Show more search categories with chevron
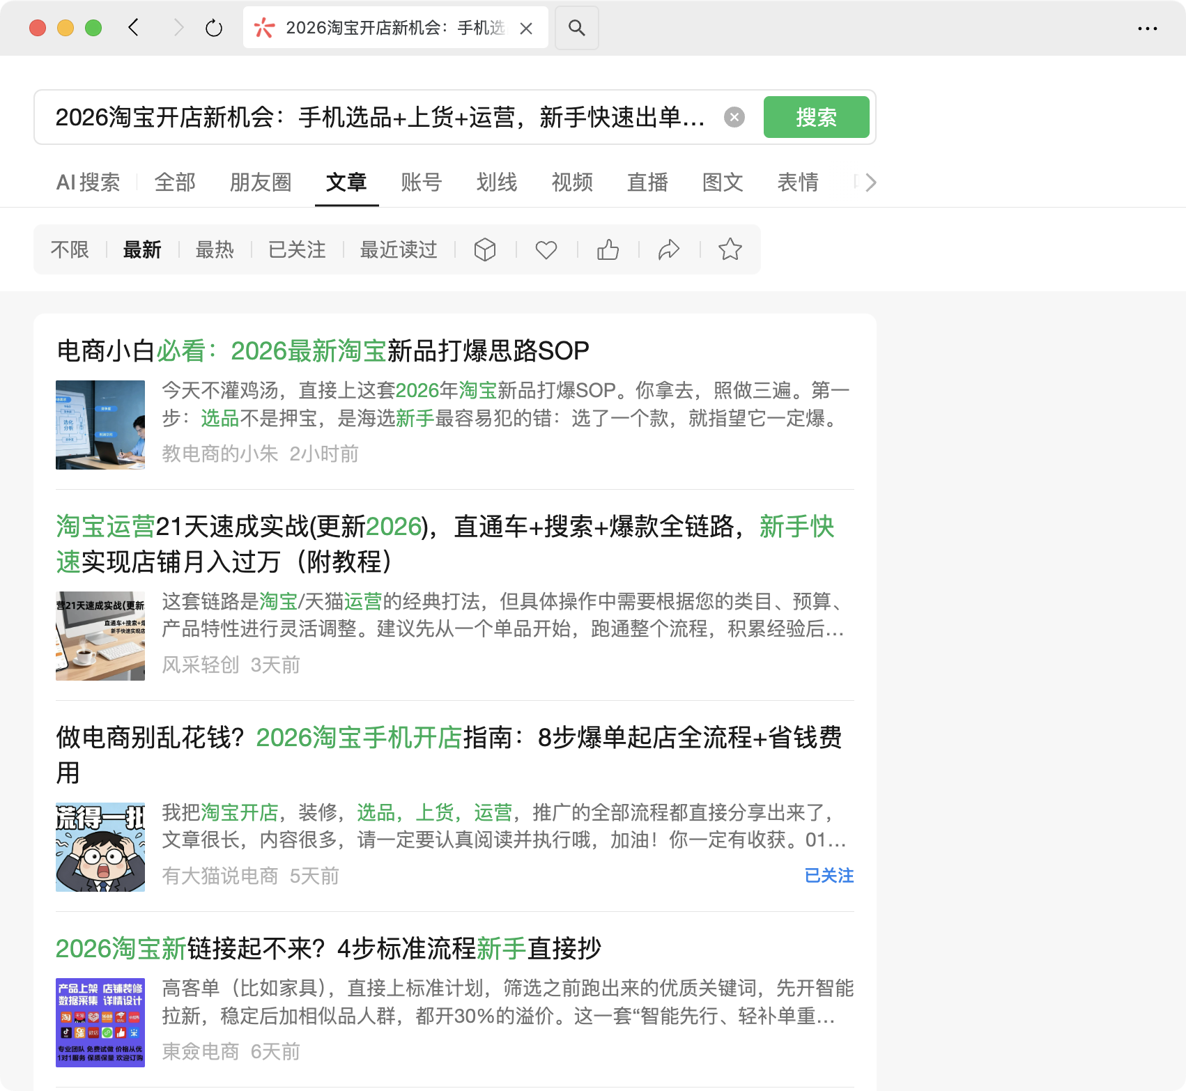 tap(870, 183)
